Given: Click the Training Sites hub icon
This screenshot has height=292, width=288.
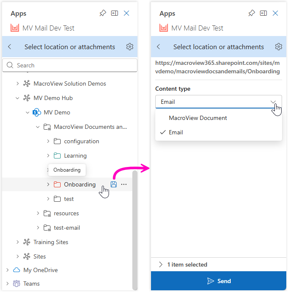Looking at the screenshot, I should 27,242.
